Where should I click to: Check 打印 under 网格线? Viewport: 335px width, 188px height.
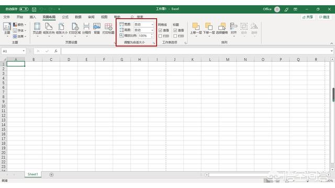[161, 36]
